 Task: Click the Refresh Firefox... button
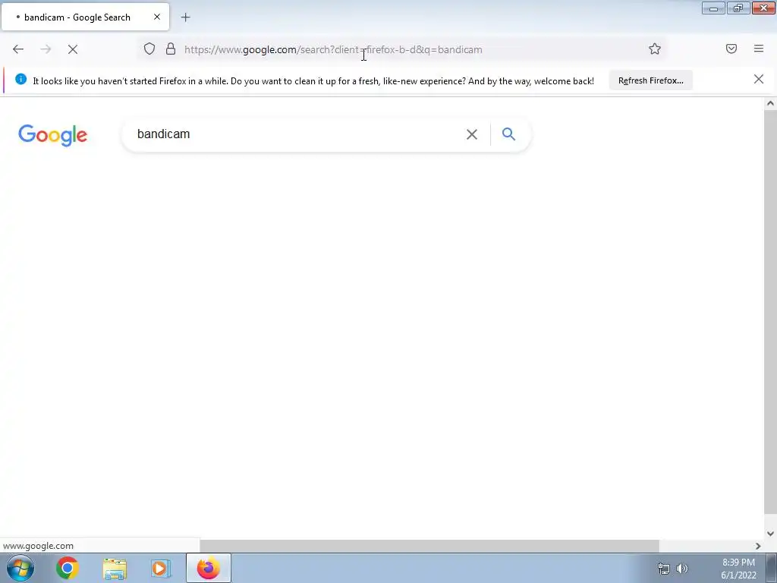(650, 80)
